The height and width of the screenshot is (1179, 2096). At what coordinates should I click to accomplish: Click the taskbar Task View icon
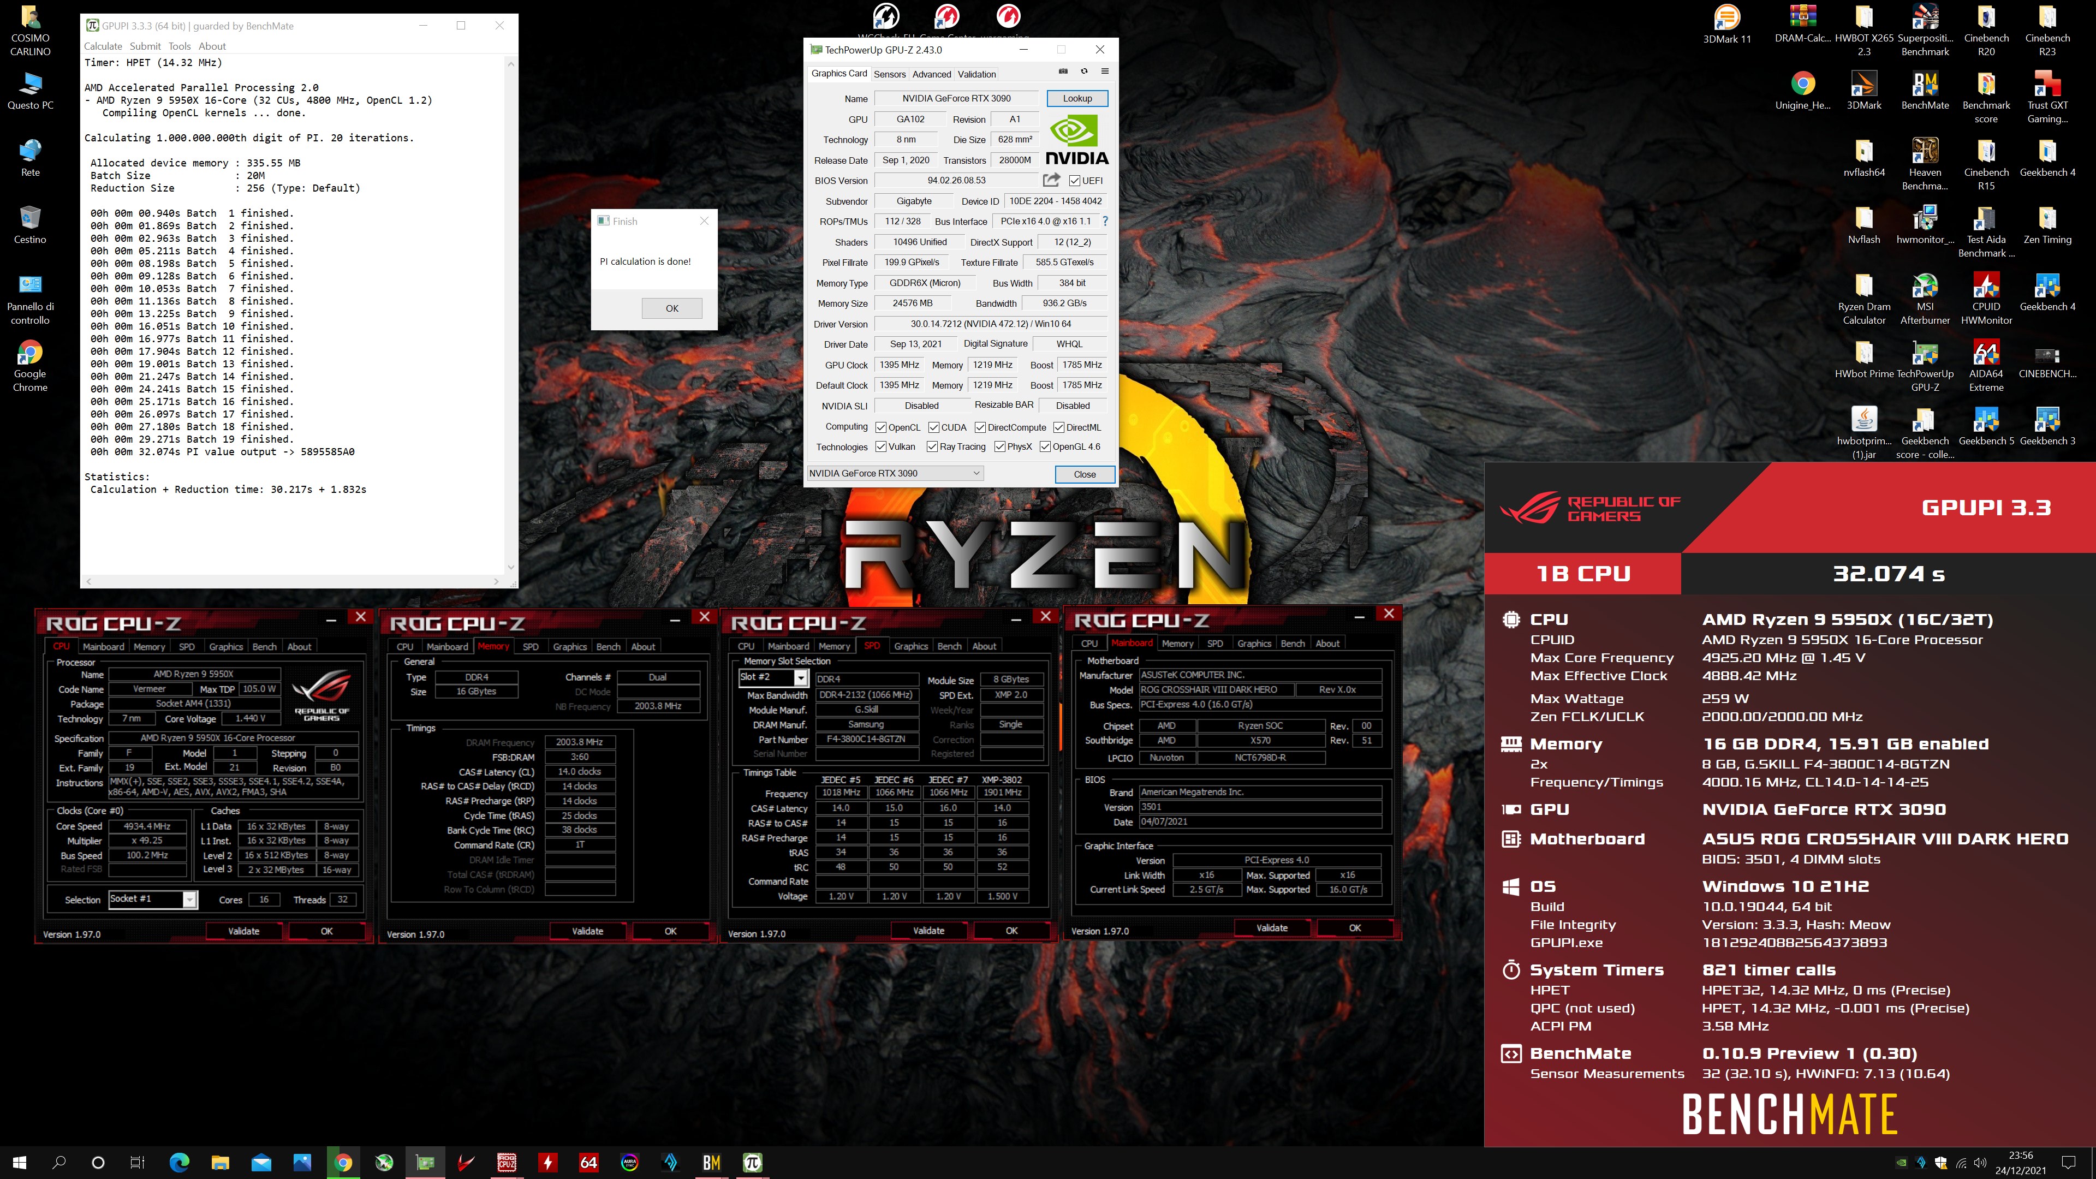[138, 1162]
